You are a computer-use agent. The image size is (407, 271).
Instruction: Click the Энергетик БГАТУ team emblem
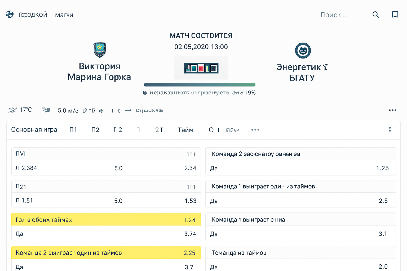point(303,51)
